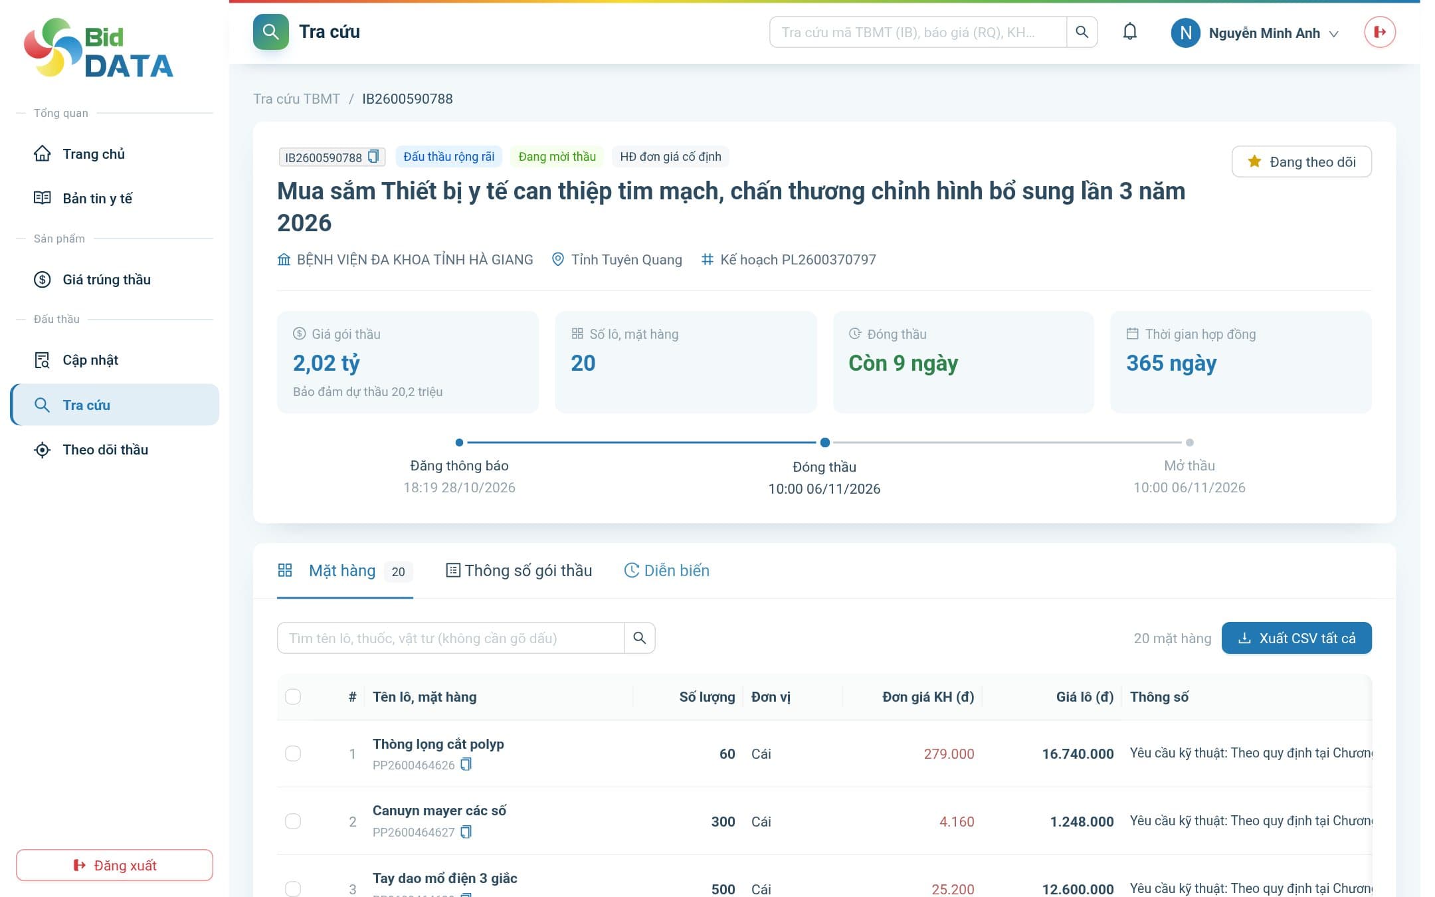1435x897 pixels.
Task: Expand Nguyễn Minh Anh user dropdown
Action: tap(1273, 33)
